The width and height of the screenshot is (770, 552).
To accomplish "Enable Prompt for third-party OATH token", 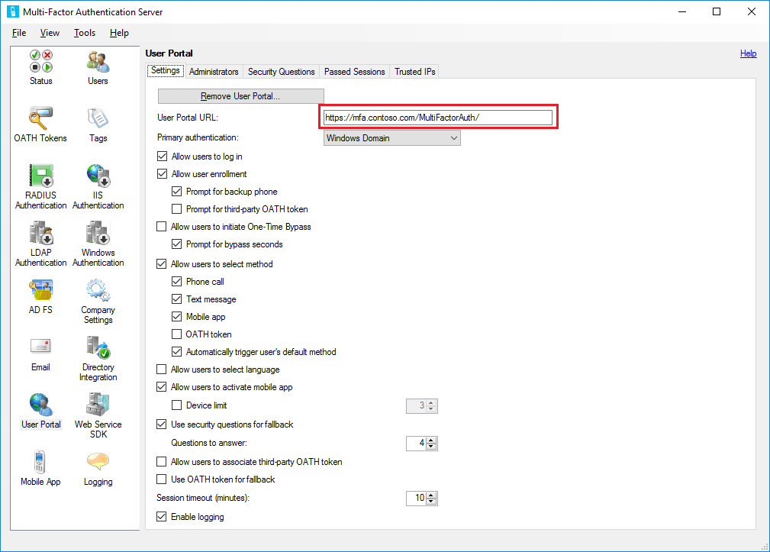I will tap(177, 209).
